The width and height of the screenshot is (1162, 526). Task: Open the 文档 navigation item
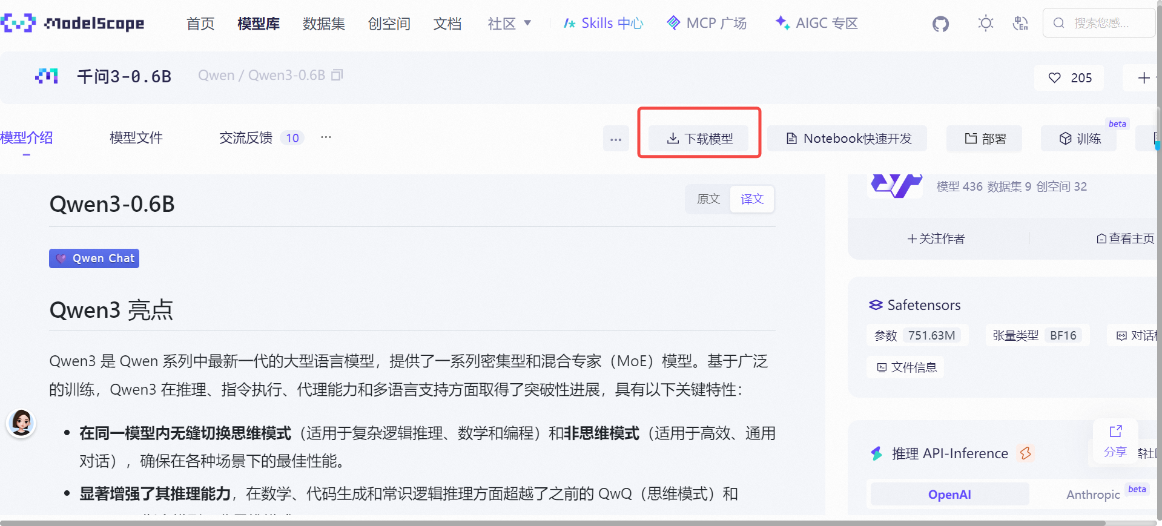[x=447, y=24]
